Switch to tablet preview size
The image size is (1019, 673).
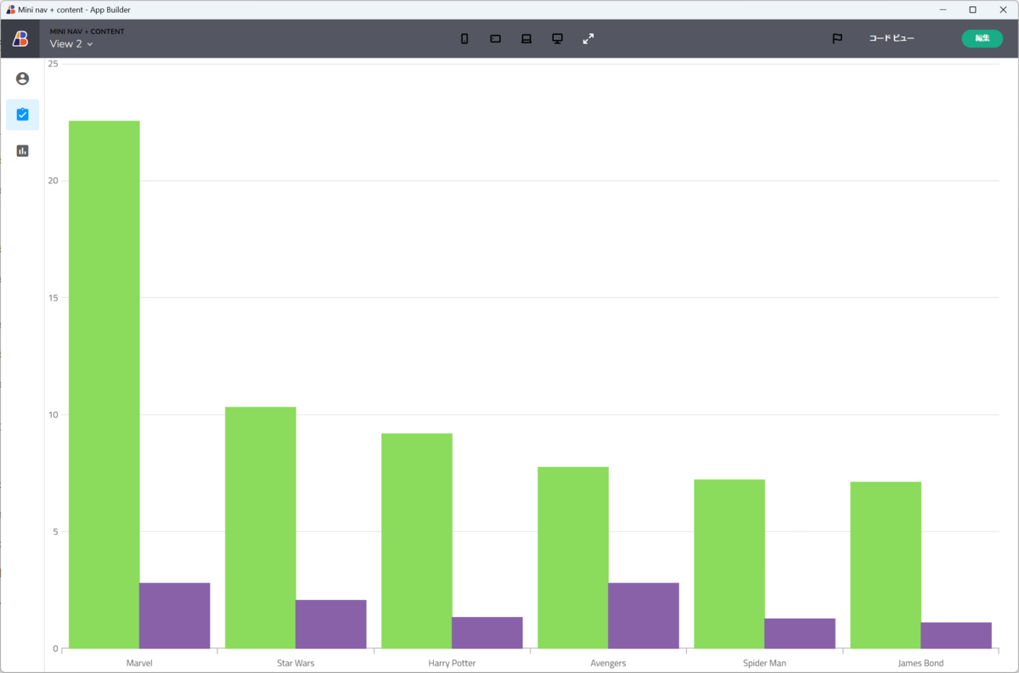coord(495,39)
